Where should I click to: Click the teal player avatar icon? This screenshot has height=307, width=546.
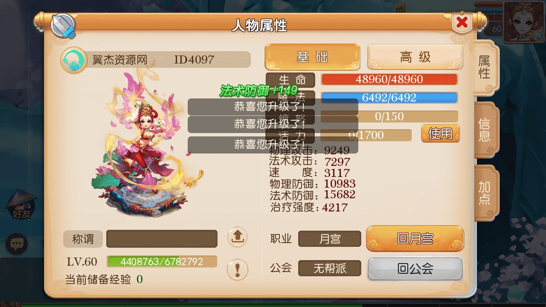[74, 60]
